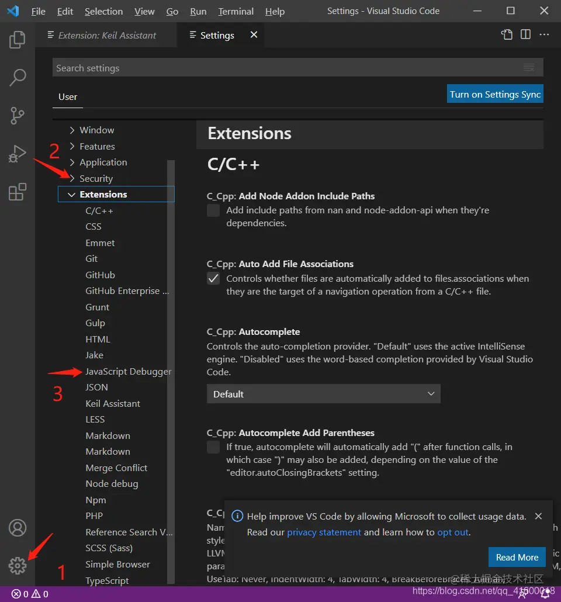
Task: Select CSS in the settings tree
Action: click(x=93, y=227)
